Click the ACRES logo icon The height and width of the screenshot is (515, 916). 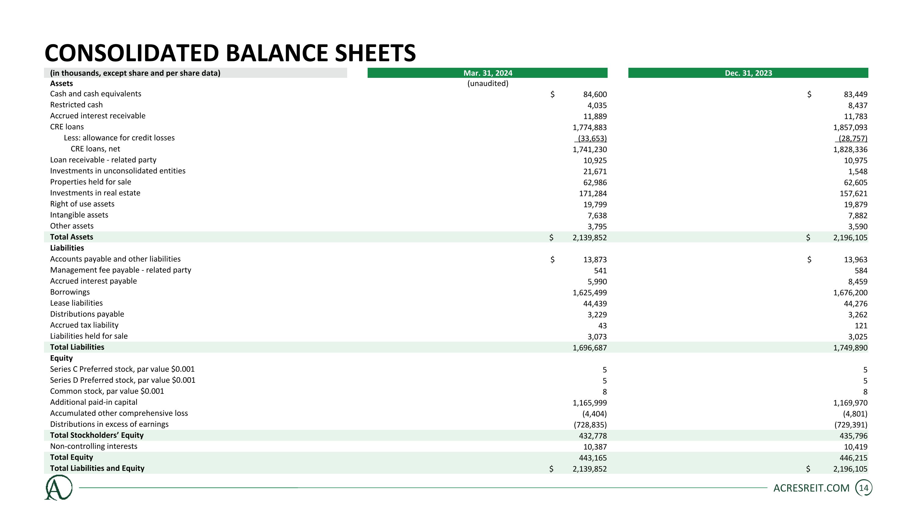pos(58,488)
